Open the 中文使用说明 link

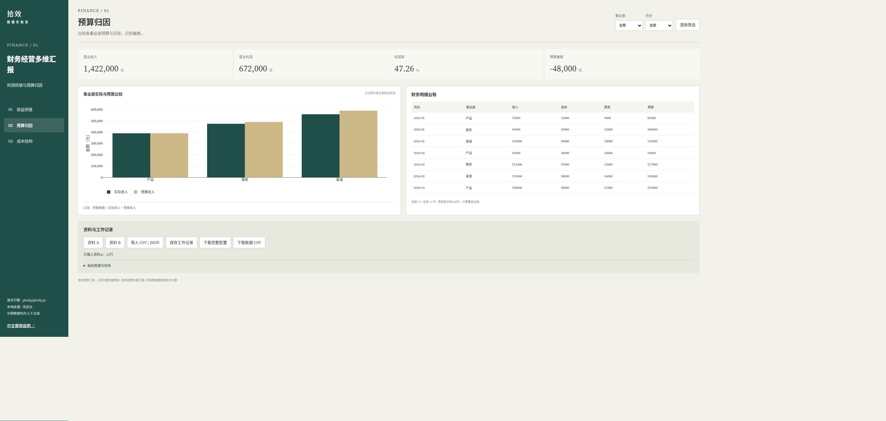click(x=21, y=326)
